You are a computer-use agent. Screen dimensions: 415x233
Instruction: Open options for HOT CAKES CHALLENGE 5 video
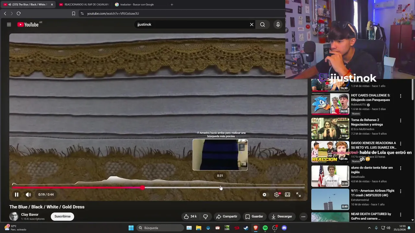pos(400,96)
